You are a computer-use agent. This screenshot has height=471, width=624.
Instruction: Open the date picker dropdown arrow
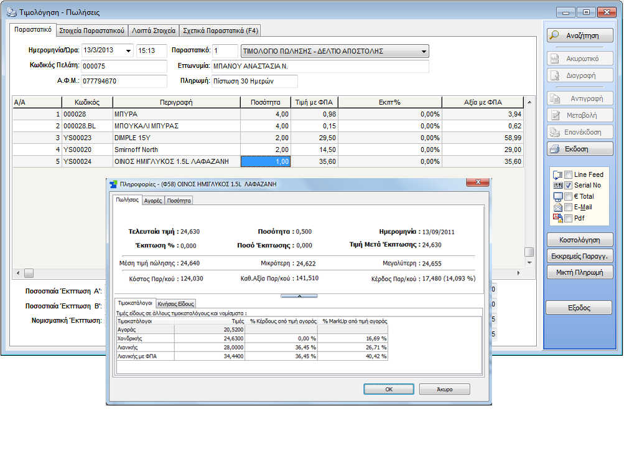tap(128, 50)
